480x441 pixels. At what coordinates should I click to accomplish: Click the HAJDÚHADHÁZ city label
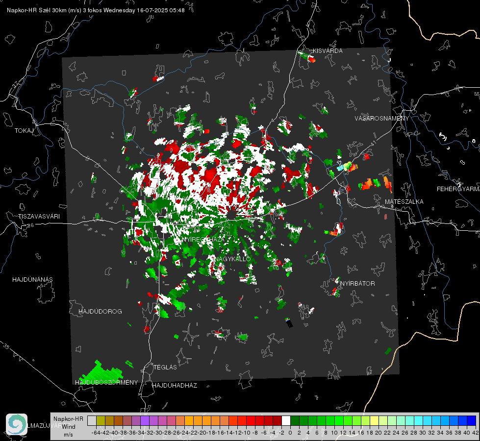(x=175, y=385)
